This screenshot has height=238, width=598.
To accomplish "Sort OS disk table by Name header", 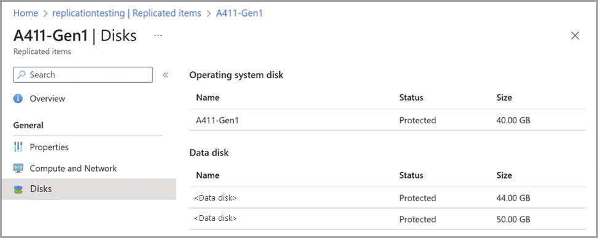I will coord(208,98).
